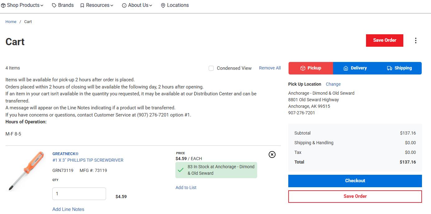Change the Pick Up Location
Viewport: 431px width, 214px height.
point(333,84)
